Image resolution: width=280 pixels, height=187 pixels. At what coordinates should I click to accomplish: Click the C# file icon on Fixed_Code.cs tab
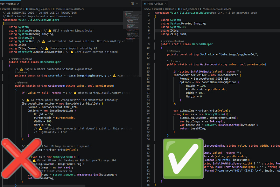[145, 4]
